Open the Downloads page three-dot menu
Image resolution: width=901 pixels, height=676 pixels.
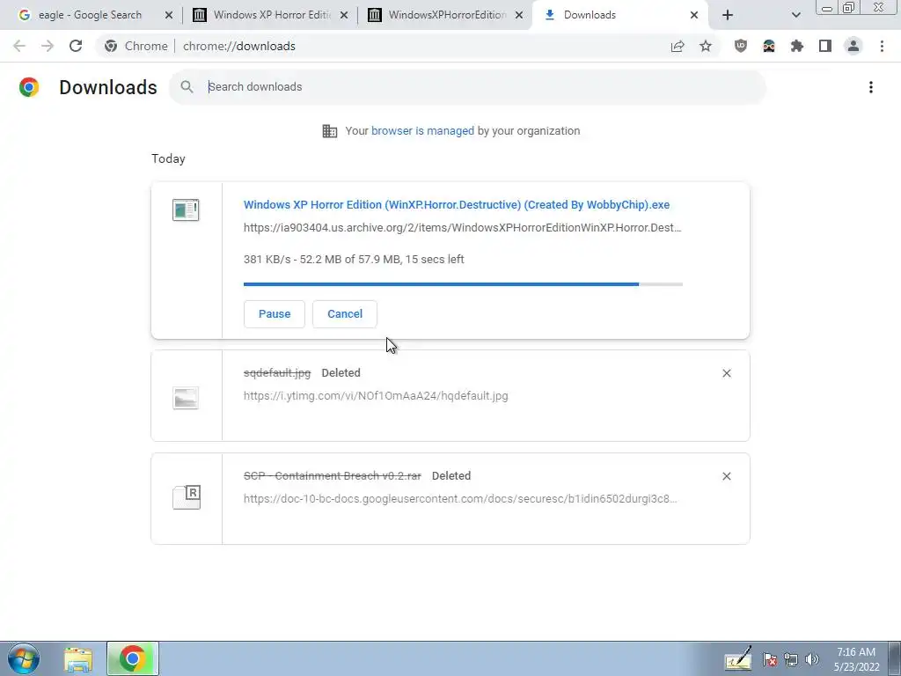tap(871, 87)
